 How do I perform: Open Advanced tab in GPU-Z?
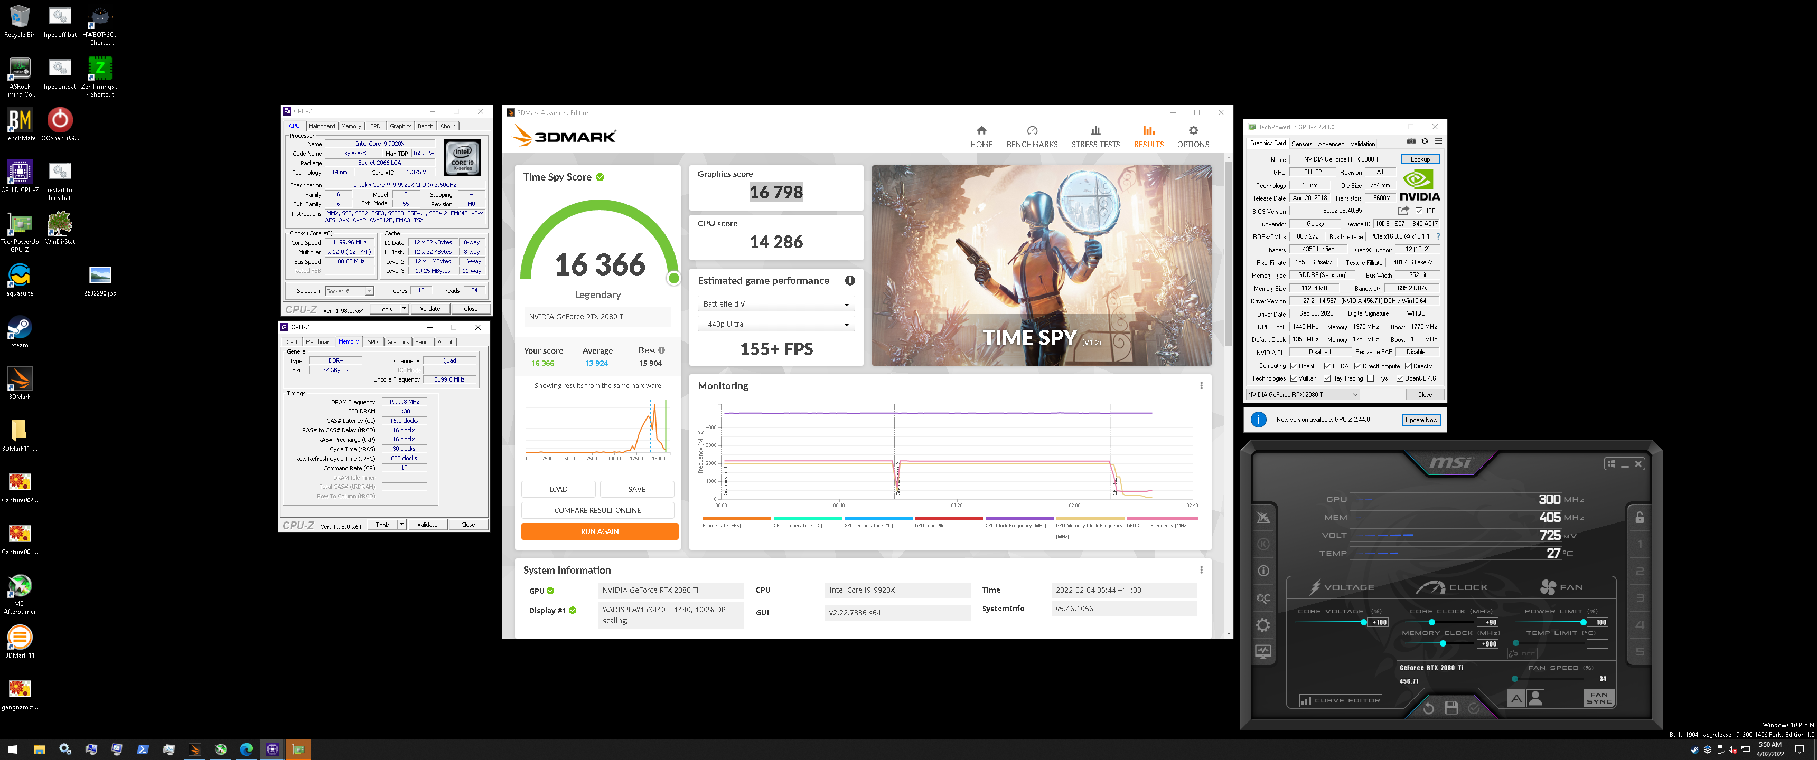pos(1331,144)
